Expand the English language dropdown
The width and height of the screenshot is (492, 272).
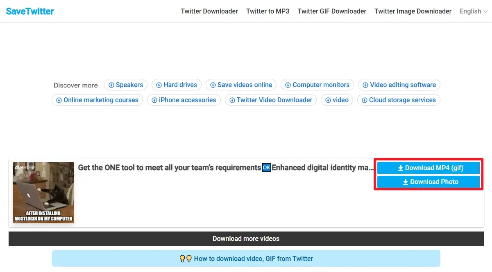tap(473, 11)
